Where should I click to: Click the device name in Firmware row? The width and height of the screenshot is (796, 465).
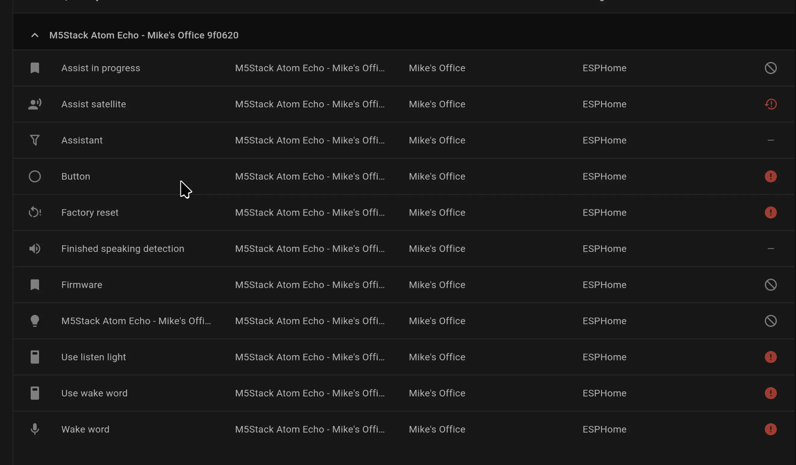pyautogui.click(x=310, y=285)
